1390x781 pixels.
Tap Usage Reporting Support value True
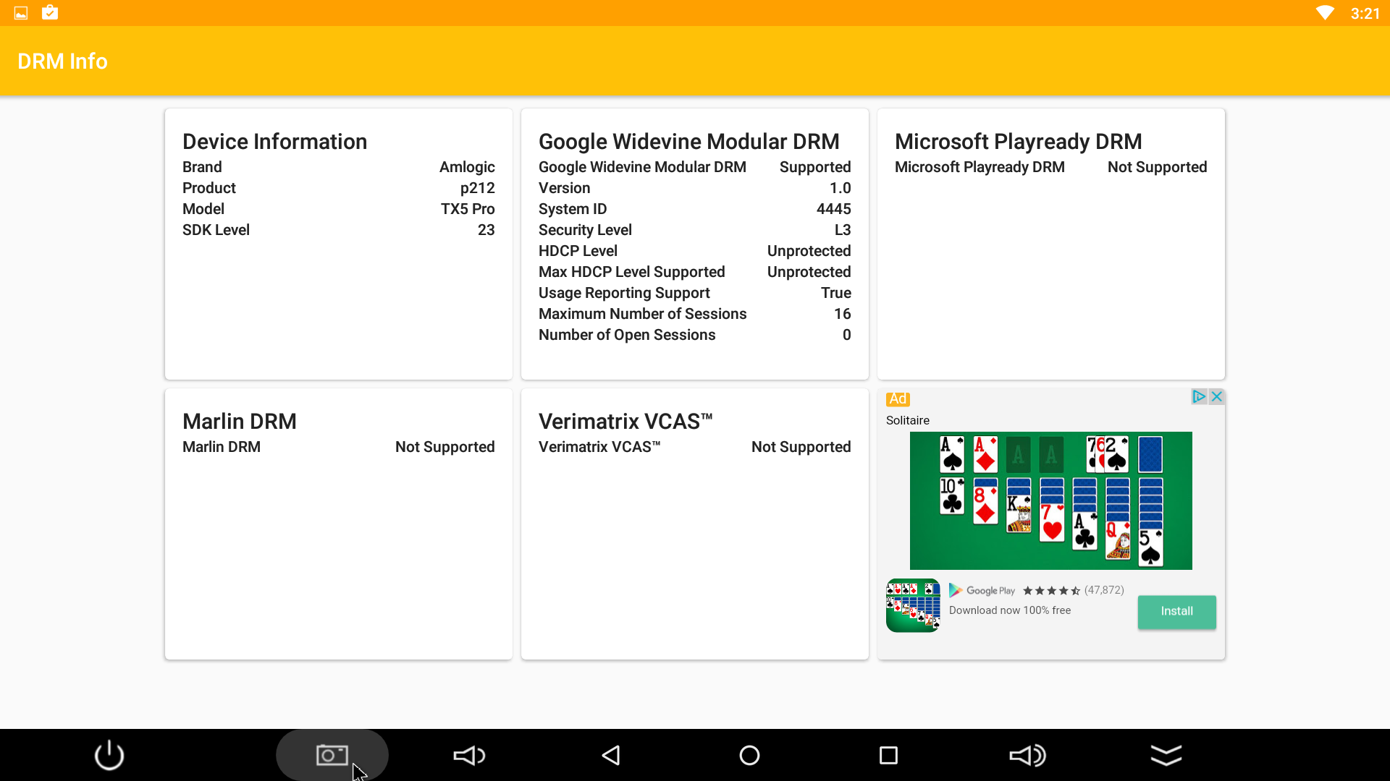(x=836, y=293)
